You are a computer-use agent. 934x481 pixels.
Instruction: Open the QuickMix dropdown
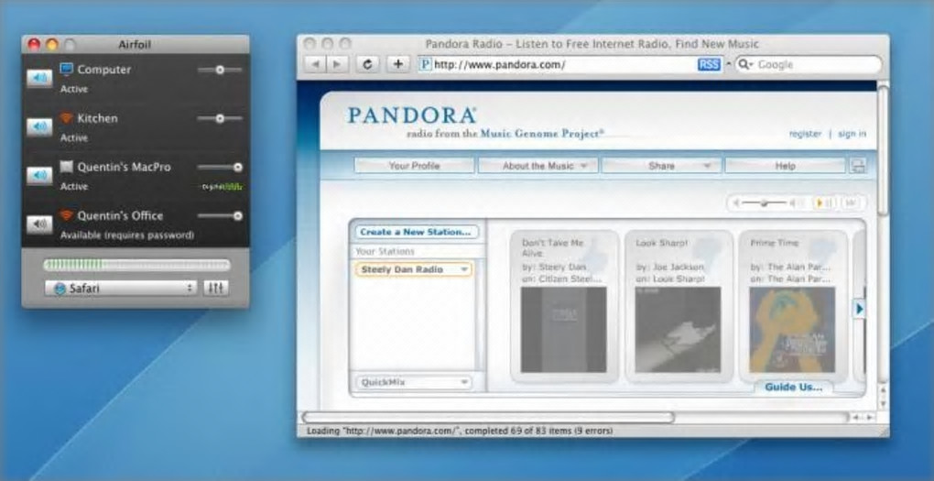[x=413, y=382]
